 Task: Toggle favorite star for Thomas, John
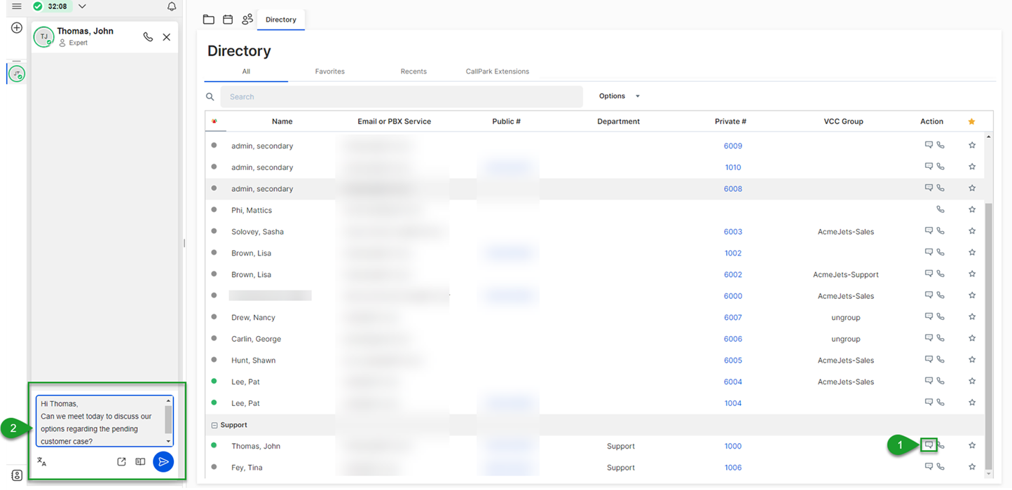[972, 445]
